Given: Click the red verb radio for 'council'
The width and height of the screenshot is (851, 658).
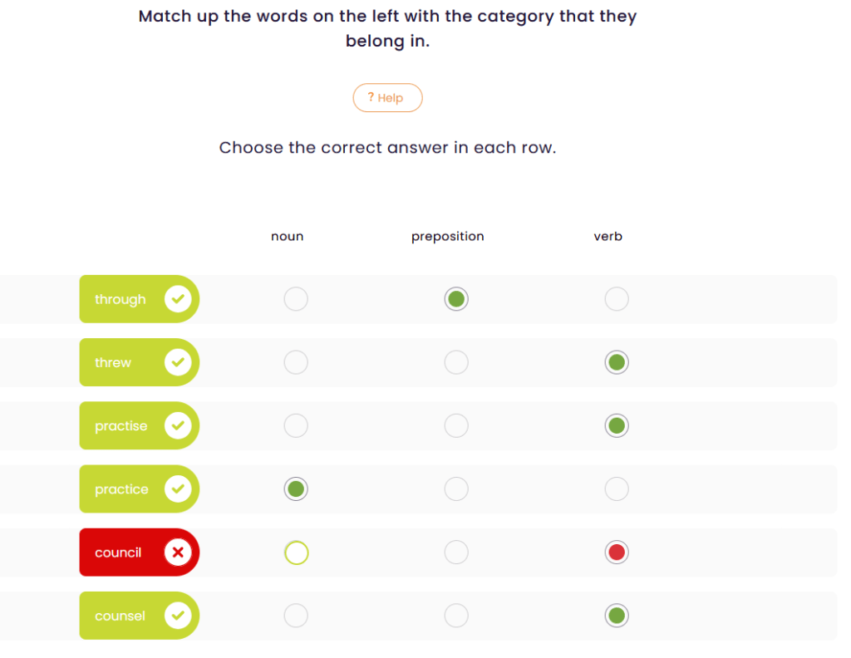Looking at the screenshot, I should coord(617,552).
